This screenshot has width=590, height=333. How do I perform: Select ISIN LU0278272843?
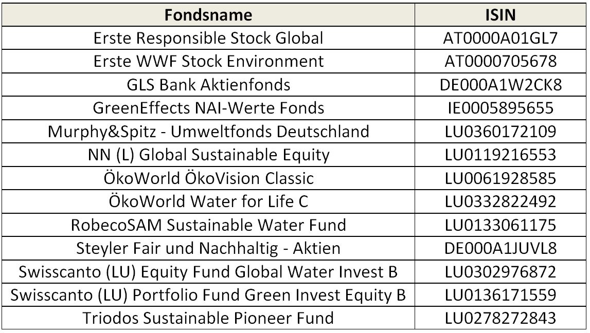tap(500, 318)
